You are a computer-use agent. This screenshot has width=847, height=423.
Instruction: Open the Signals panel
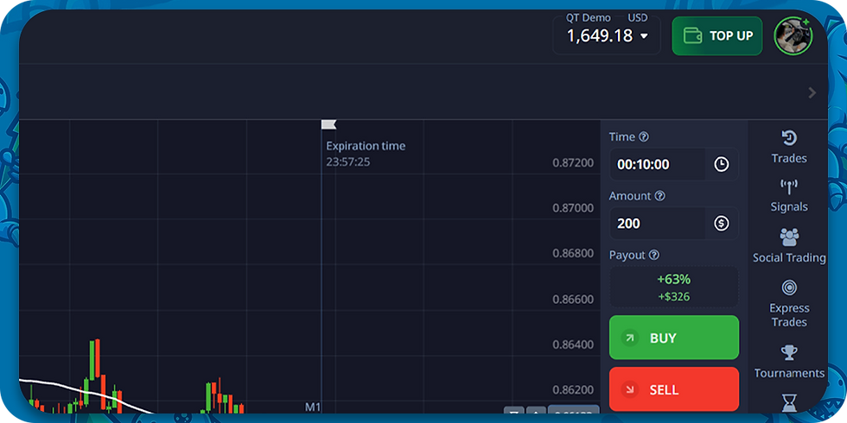click(x=788, y=196)
